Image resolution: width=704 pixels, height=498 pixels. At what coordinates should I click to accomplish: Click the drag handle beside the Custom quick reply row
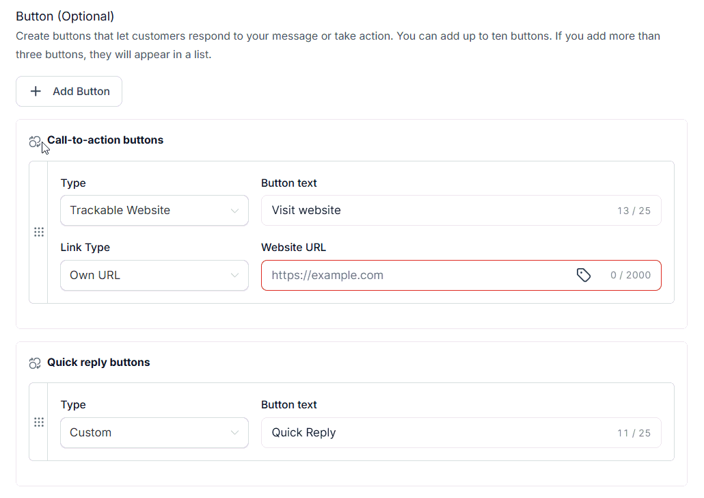pos(39,422)
